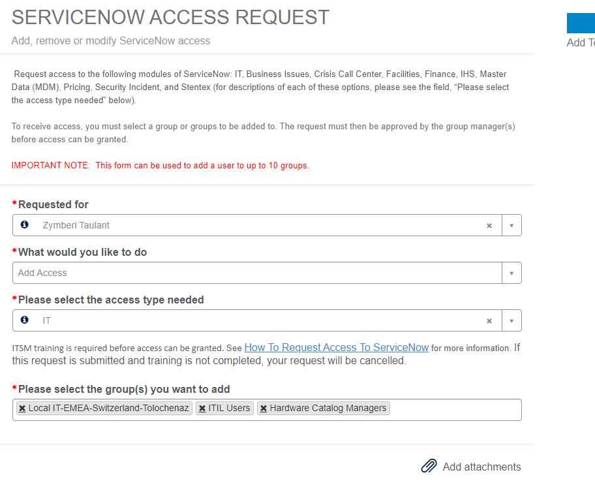Click the info icon beside Zymberi Taulant
This screenshot has height=494, width=595.
(25, 224)
